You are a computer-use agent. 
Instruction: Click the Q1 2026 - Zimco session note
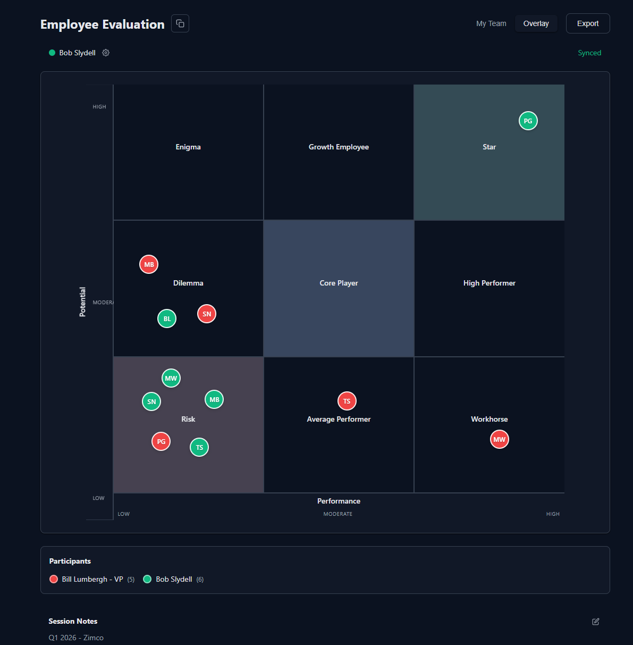coord(76,638)
